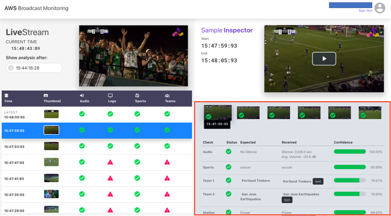Click the Teams people header icon
The height and width of the screenshot is (216, 391).
[167, 95]
